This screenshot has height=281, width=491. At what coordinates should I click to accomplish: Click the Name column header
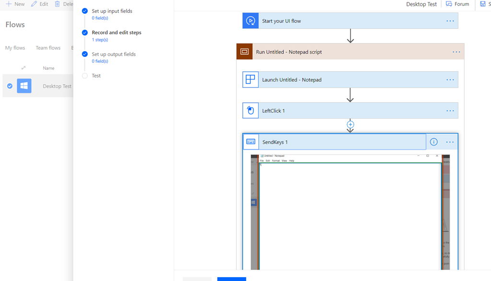coord(48,68)
